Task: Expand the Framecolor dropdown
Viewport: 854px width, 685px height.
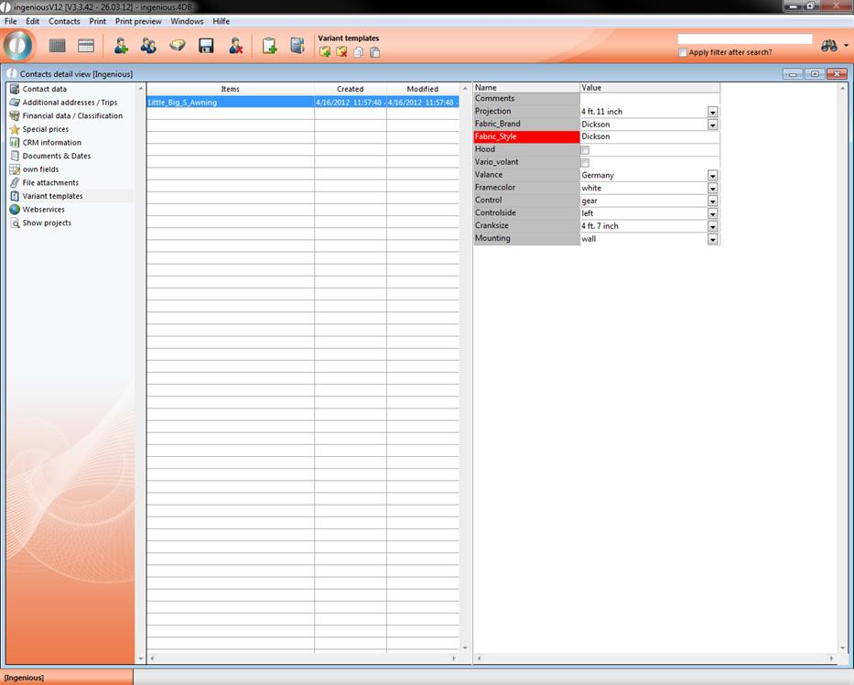Action: 712,188
